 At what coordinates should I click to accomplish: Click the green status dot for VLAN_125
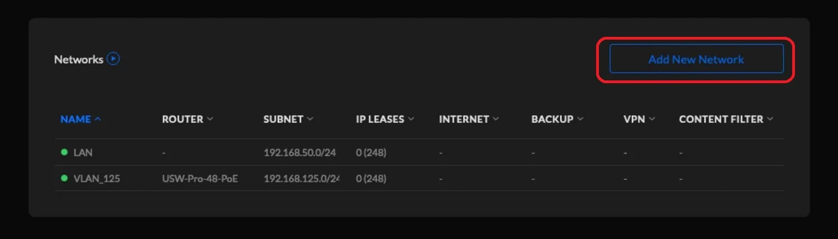(64, 179)
